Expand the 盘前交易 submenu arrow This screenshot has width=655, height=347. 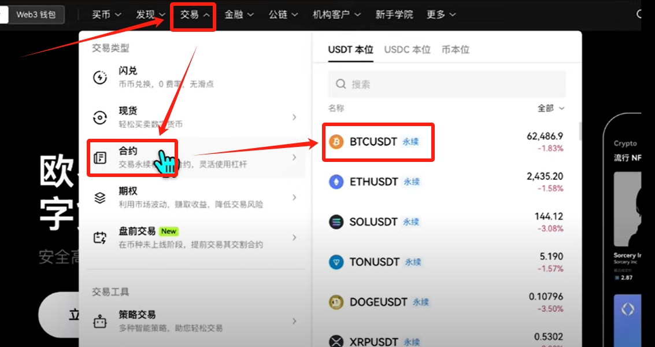coord(294,238)
